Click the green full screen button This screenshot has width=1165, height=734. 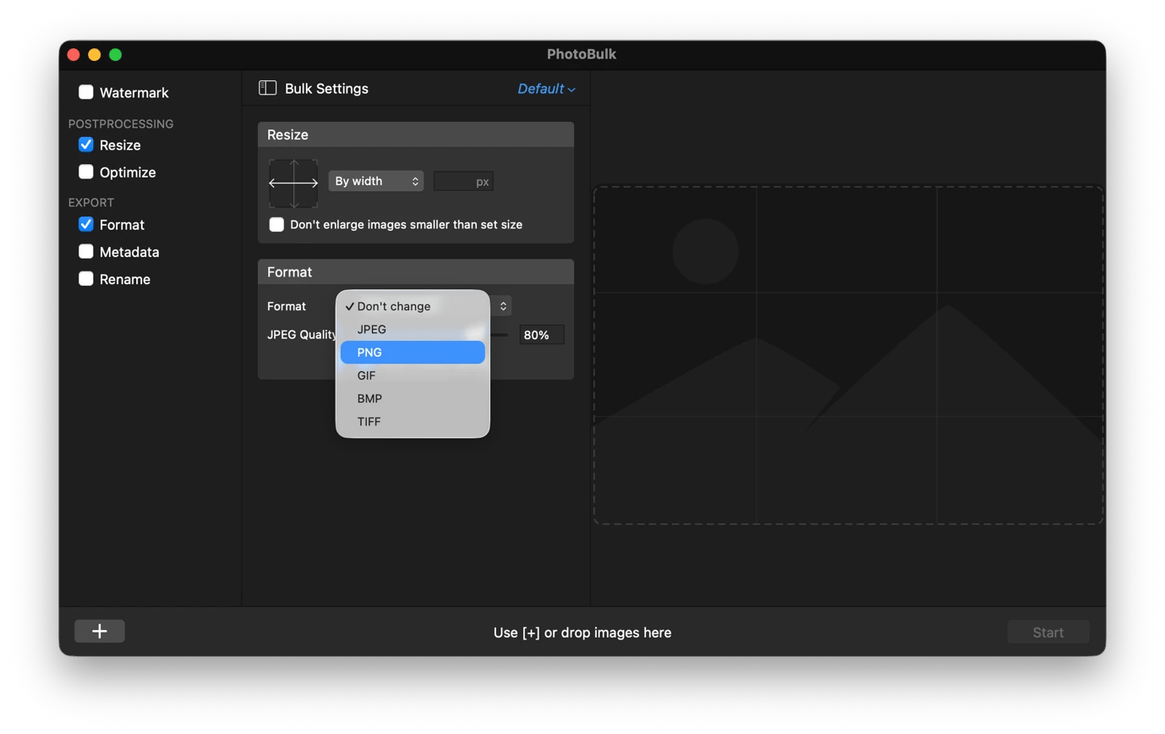115,54
